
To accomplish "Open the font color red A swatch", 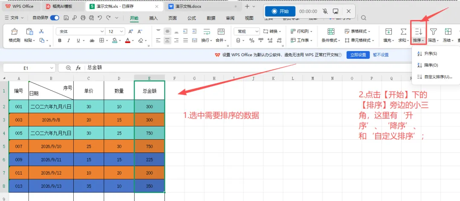I will coord(128,40).
